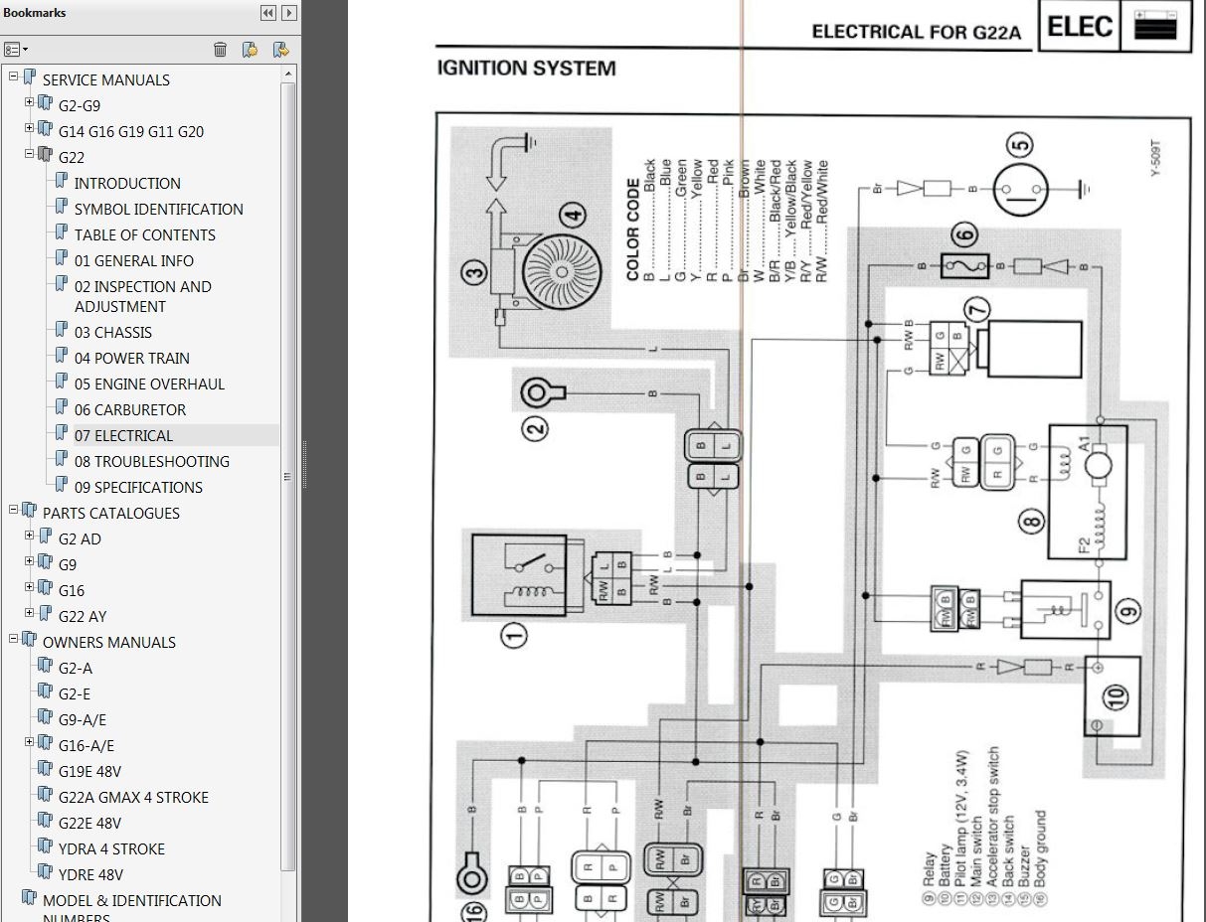Screen dimensions: 1206x922
Task: Jump to SYMBOL IDENTIFICATION bookmark
Action: click(x=158, y=209)
